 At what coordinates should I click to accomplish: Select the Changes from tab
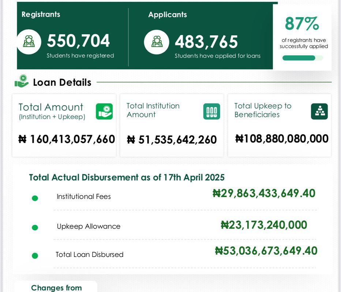pos(56,287)
